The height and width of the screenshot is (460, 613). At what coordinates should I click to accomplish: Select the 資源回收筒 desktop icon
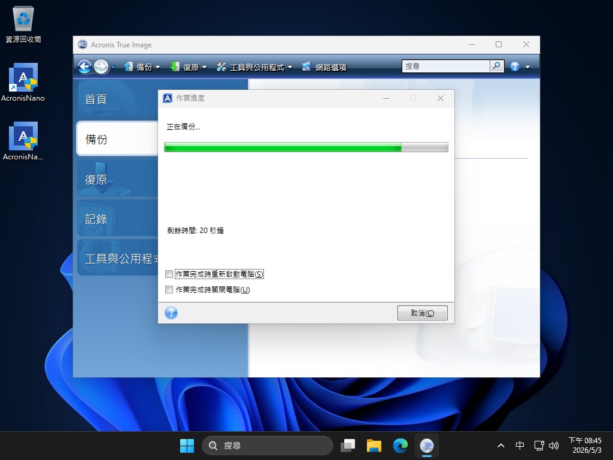click(x=23, y=24)
